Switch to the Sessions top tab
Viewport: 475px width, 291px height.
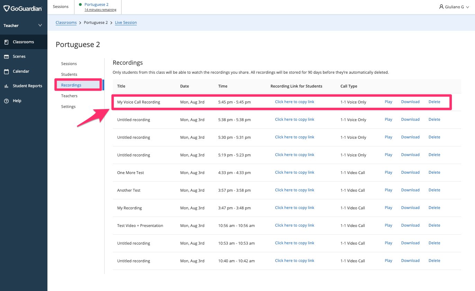click(61, 7)
